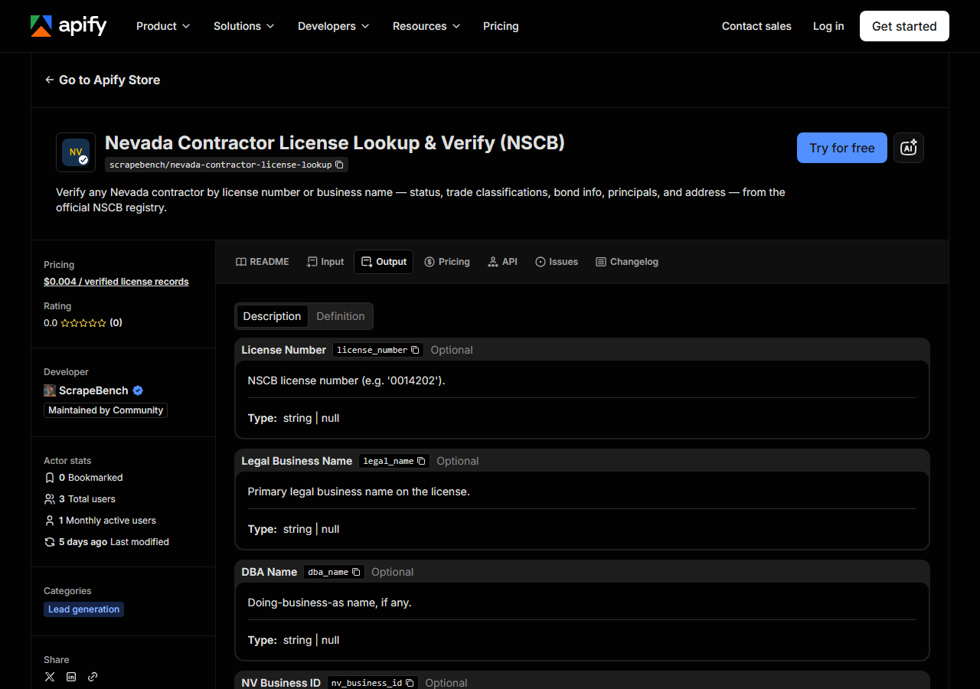Expand the Developers menu
The height and width of the screenshot is (689, 980).
334,26
